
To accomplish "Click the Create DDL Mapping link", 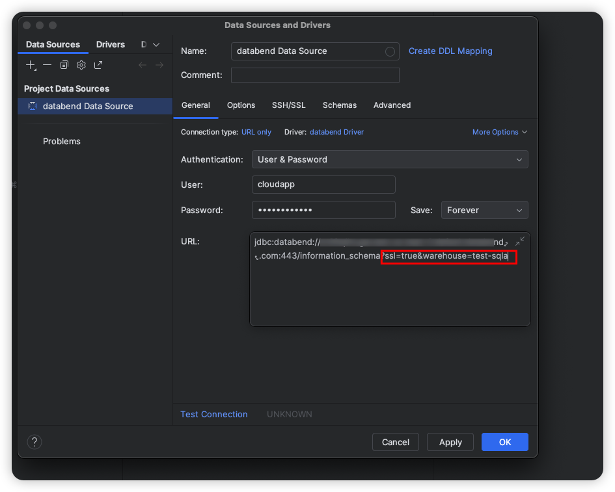I will 450,51.
